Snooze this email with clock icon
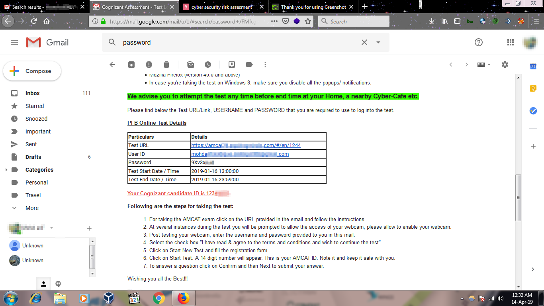Image resolution: width=544 pixels, height=306 pixels. tap(208, 65)
